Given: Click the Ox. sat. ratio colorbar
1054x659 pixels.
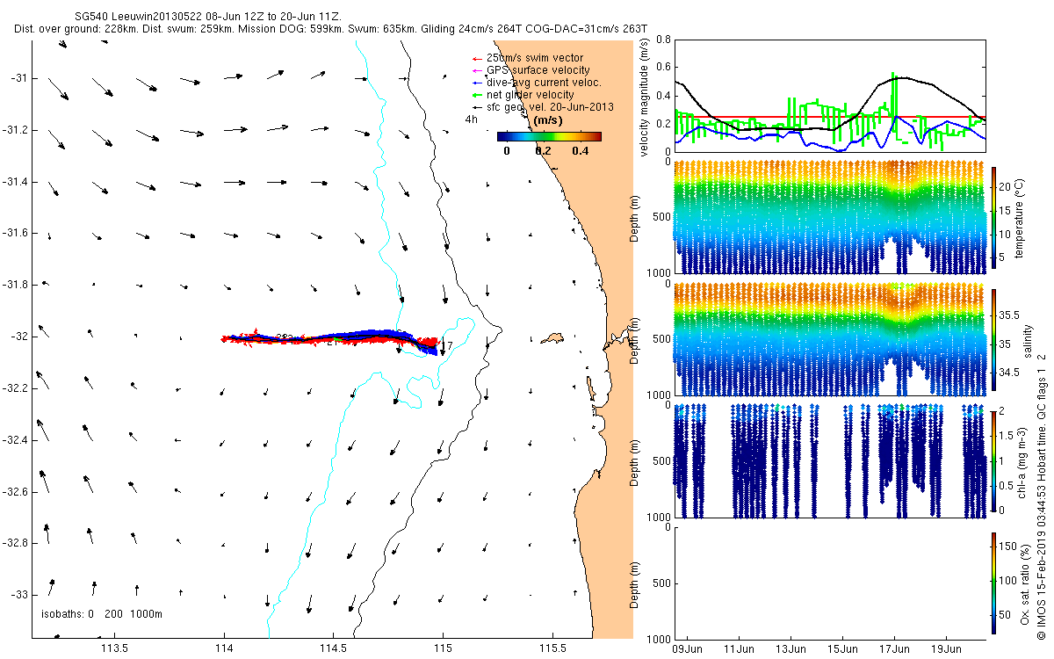Looking at the screenshot, I should click(993, 583).
